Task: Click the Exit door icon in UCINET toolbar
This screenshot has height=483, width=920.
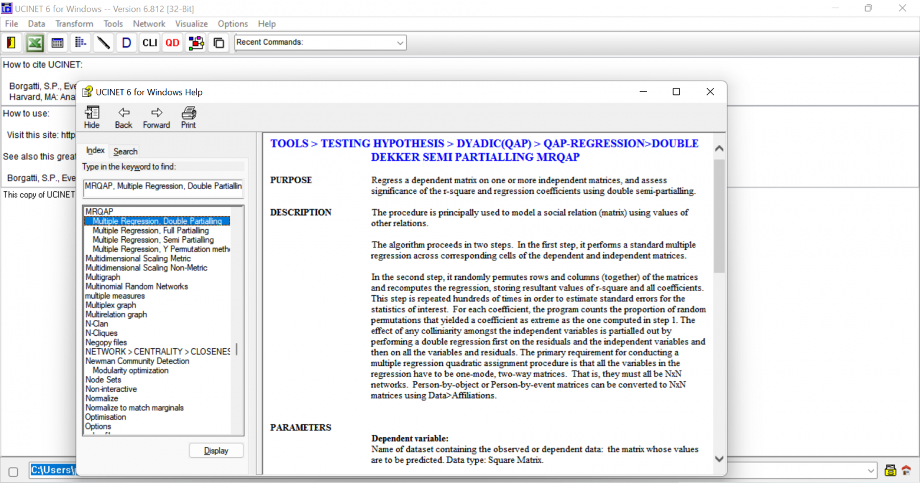Action: click(x=11, y=43)
